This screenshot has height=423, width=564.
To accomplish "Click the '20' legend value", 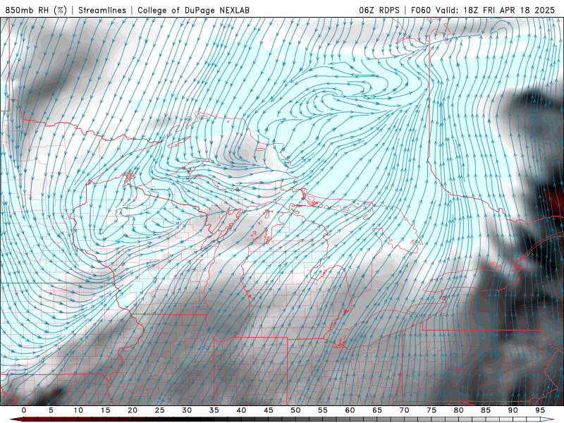I will (x=133, y=410).
